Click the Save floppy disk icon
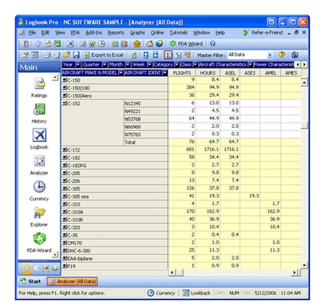Image resolution: width=327 pixels, height=306 pixels. [76, 55]
